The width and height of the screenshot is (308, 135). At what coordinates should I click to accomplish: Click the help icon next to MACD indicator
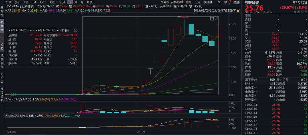point(6,115)
